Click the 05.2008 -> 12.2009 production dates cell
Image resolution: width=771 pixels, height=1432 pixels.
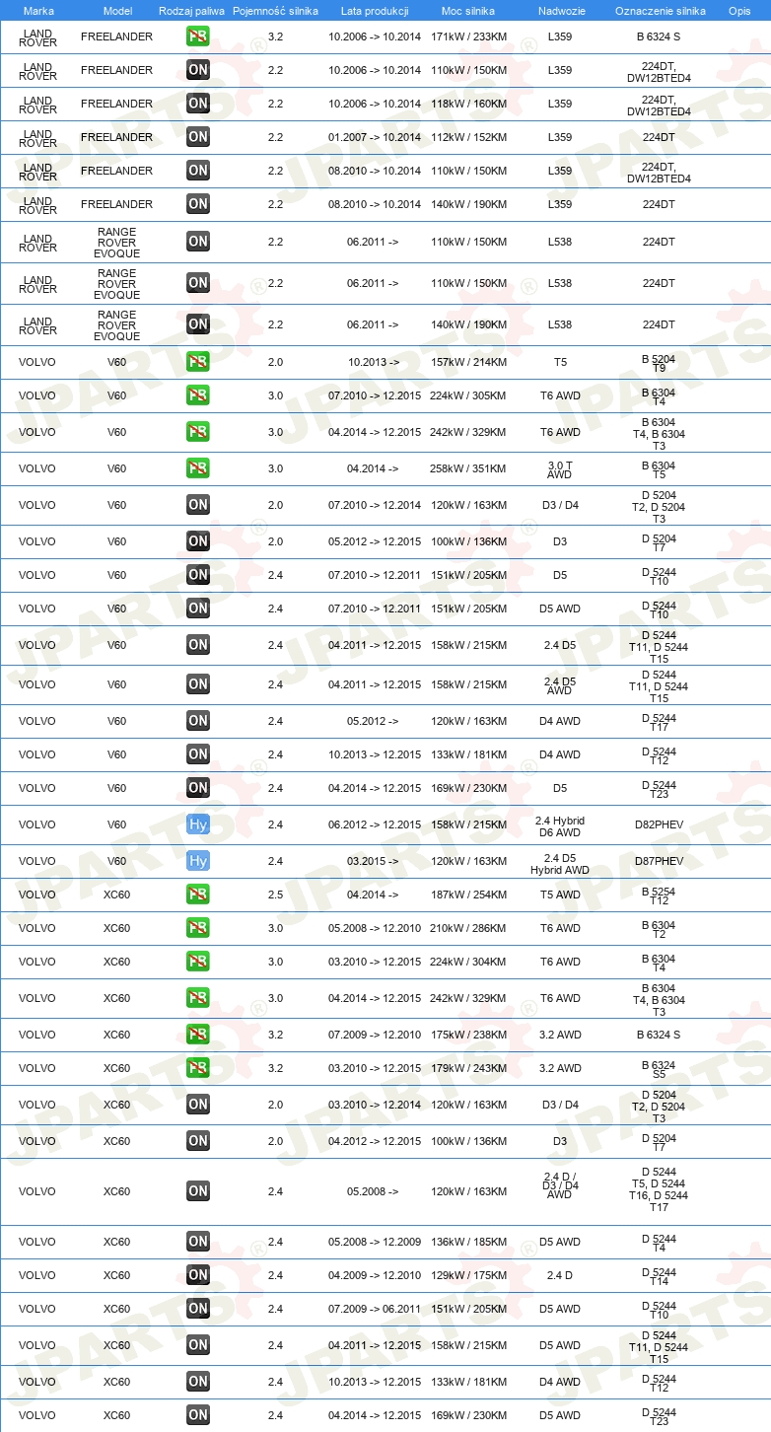[375, 1242]
